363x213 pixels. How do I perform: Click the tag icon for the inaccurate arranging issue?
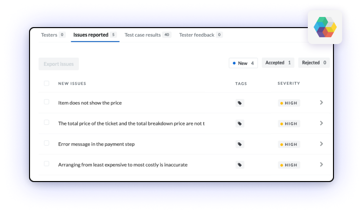coord(240,165)
